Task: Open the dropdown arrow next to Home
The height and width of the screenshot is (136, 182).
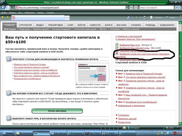Action: [x=132, y=18]
